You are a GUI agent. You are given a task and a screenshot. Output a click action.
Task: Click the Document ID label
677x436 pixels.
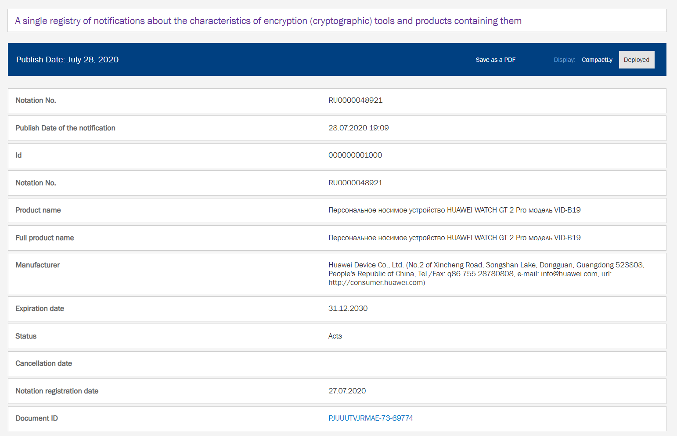pyautogui.click(x=37, y=418)
